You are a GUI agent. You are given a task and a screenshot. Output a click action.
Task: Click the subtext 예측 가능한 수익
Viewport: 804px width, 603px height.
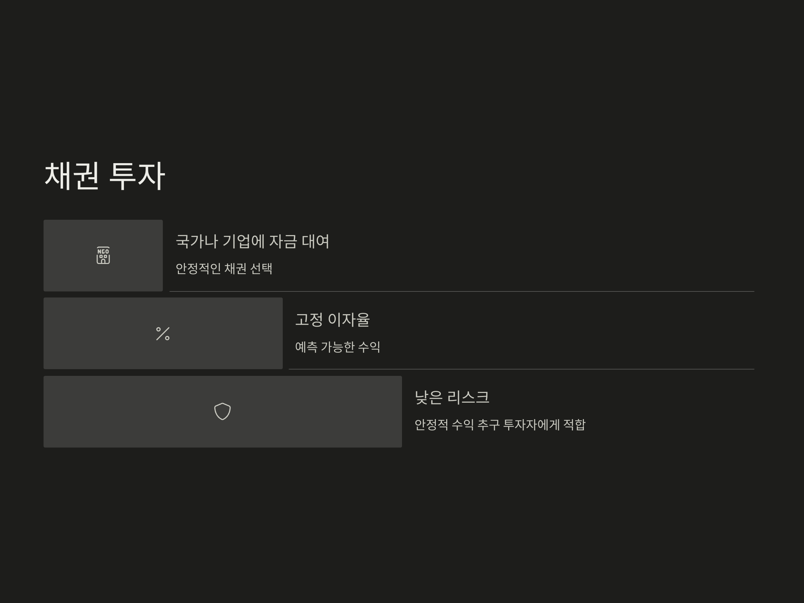338,347
